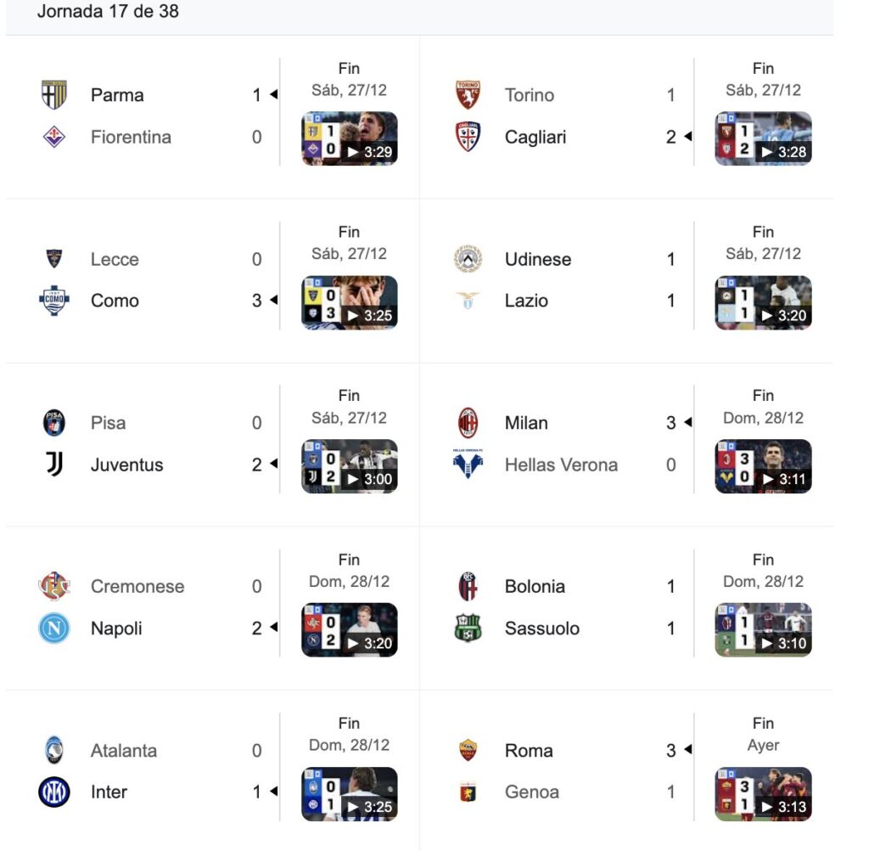The width and height of the screenshot is (869, 851).
Task: Play Milan vs Hellas Verona highlights
Action: [x=763, y=466]
